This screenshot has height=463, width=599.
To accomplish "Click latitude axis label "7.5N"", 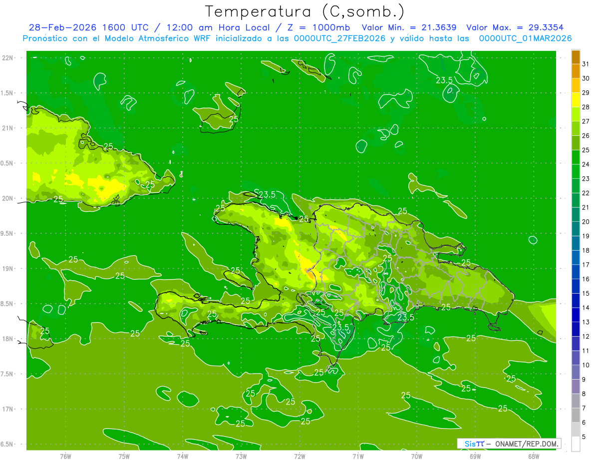I will pyautogui.click(x=7, y=374).
